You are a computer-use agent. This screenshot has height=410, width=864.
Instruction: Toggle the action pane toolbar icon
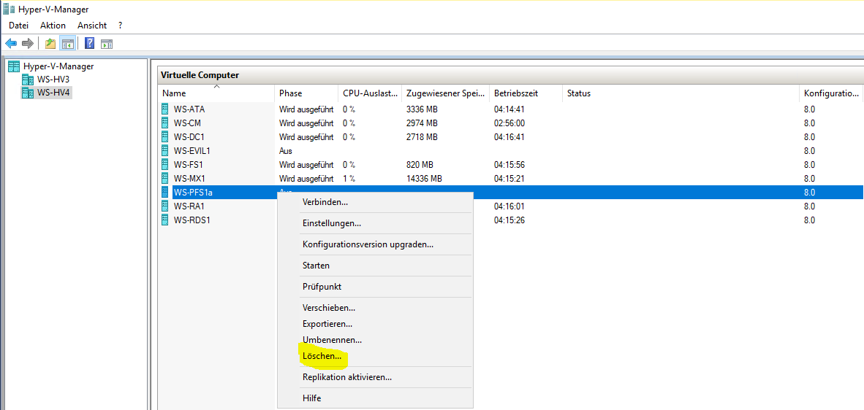pyautogui.click(x=107, y=44)
